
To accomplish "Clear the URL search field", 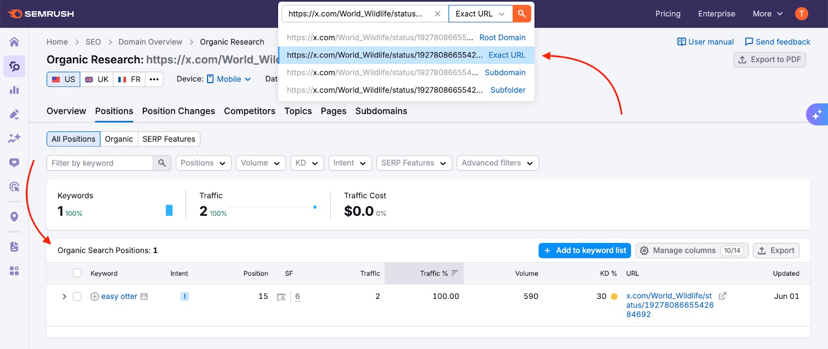I will [437, 14].
